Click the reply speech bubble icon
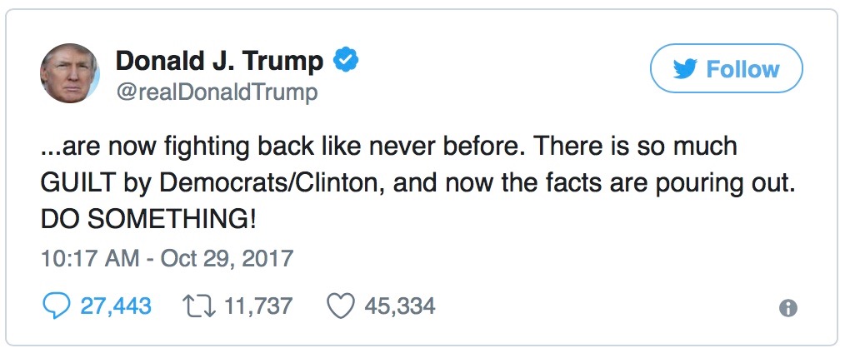 (57, 306)
